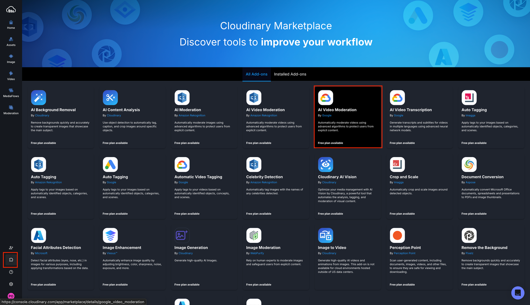Click the AI Moderation Amazon Rekognition icon
Image resolution: width=530 pixels, height=305 pixels.
182,98
